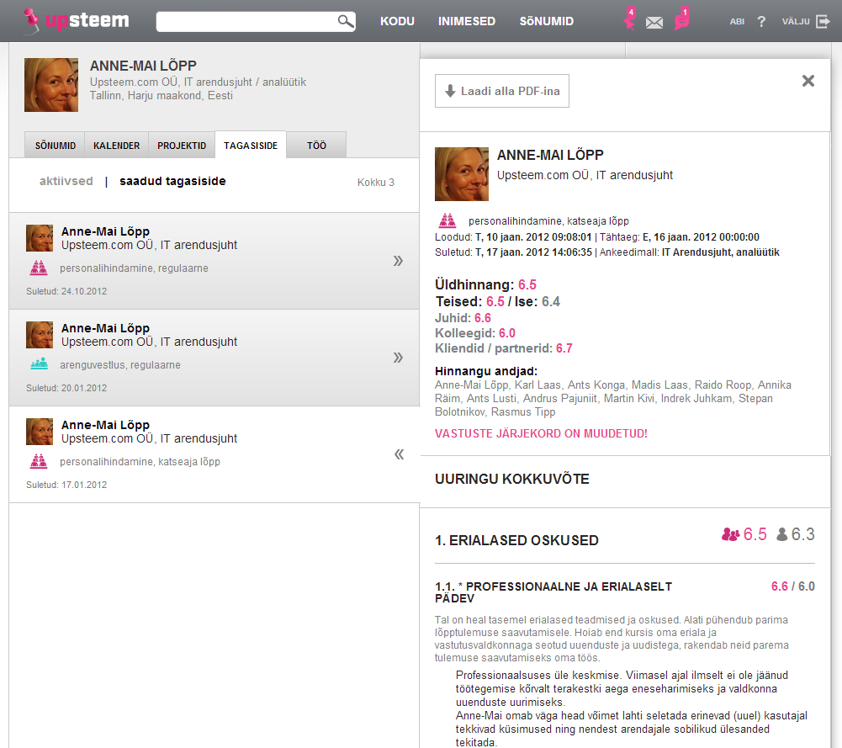
Task: Click feedback type icon for personalihindamine, regulaarne
Action: click(39, 268)
